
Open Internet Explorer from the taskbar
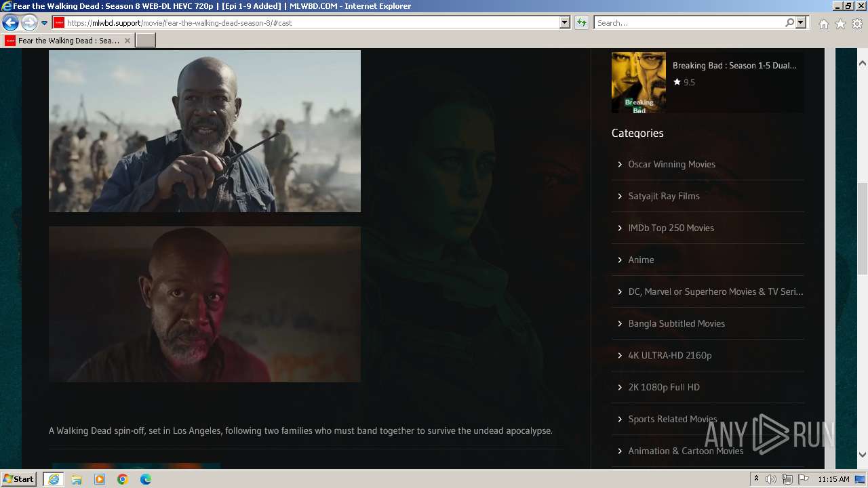pyautogui.click(x=54, y=479)
